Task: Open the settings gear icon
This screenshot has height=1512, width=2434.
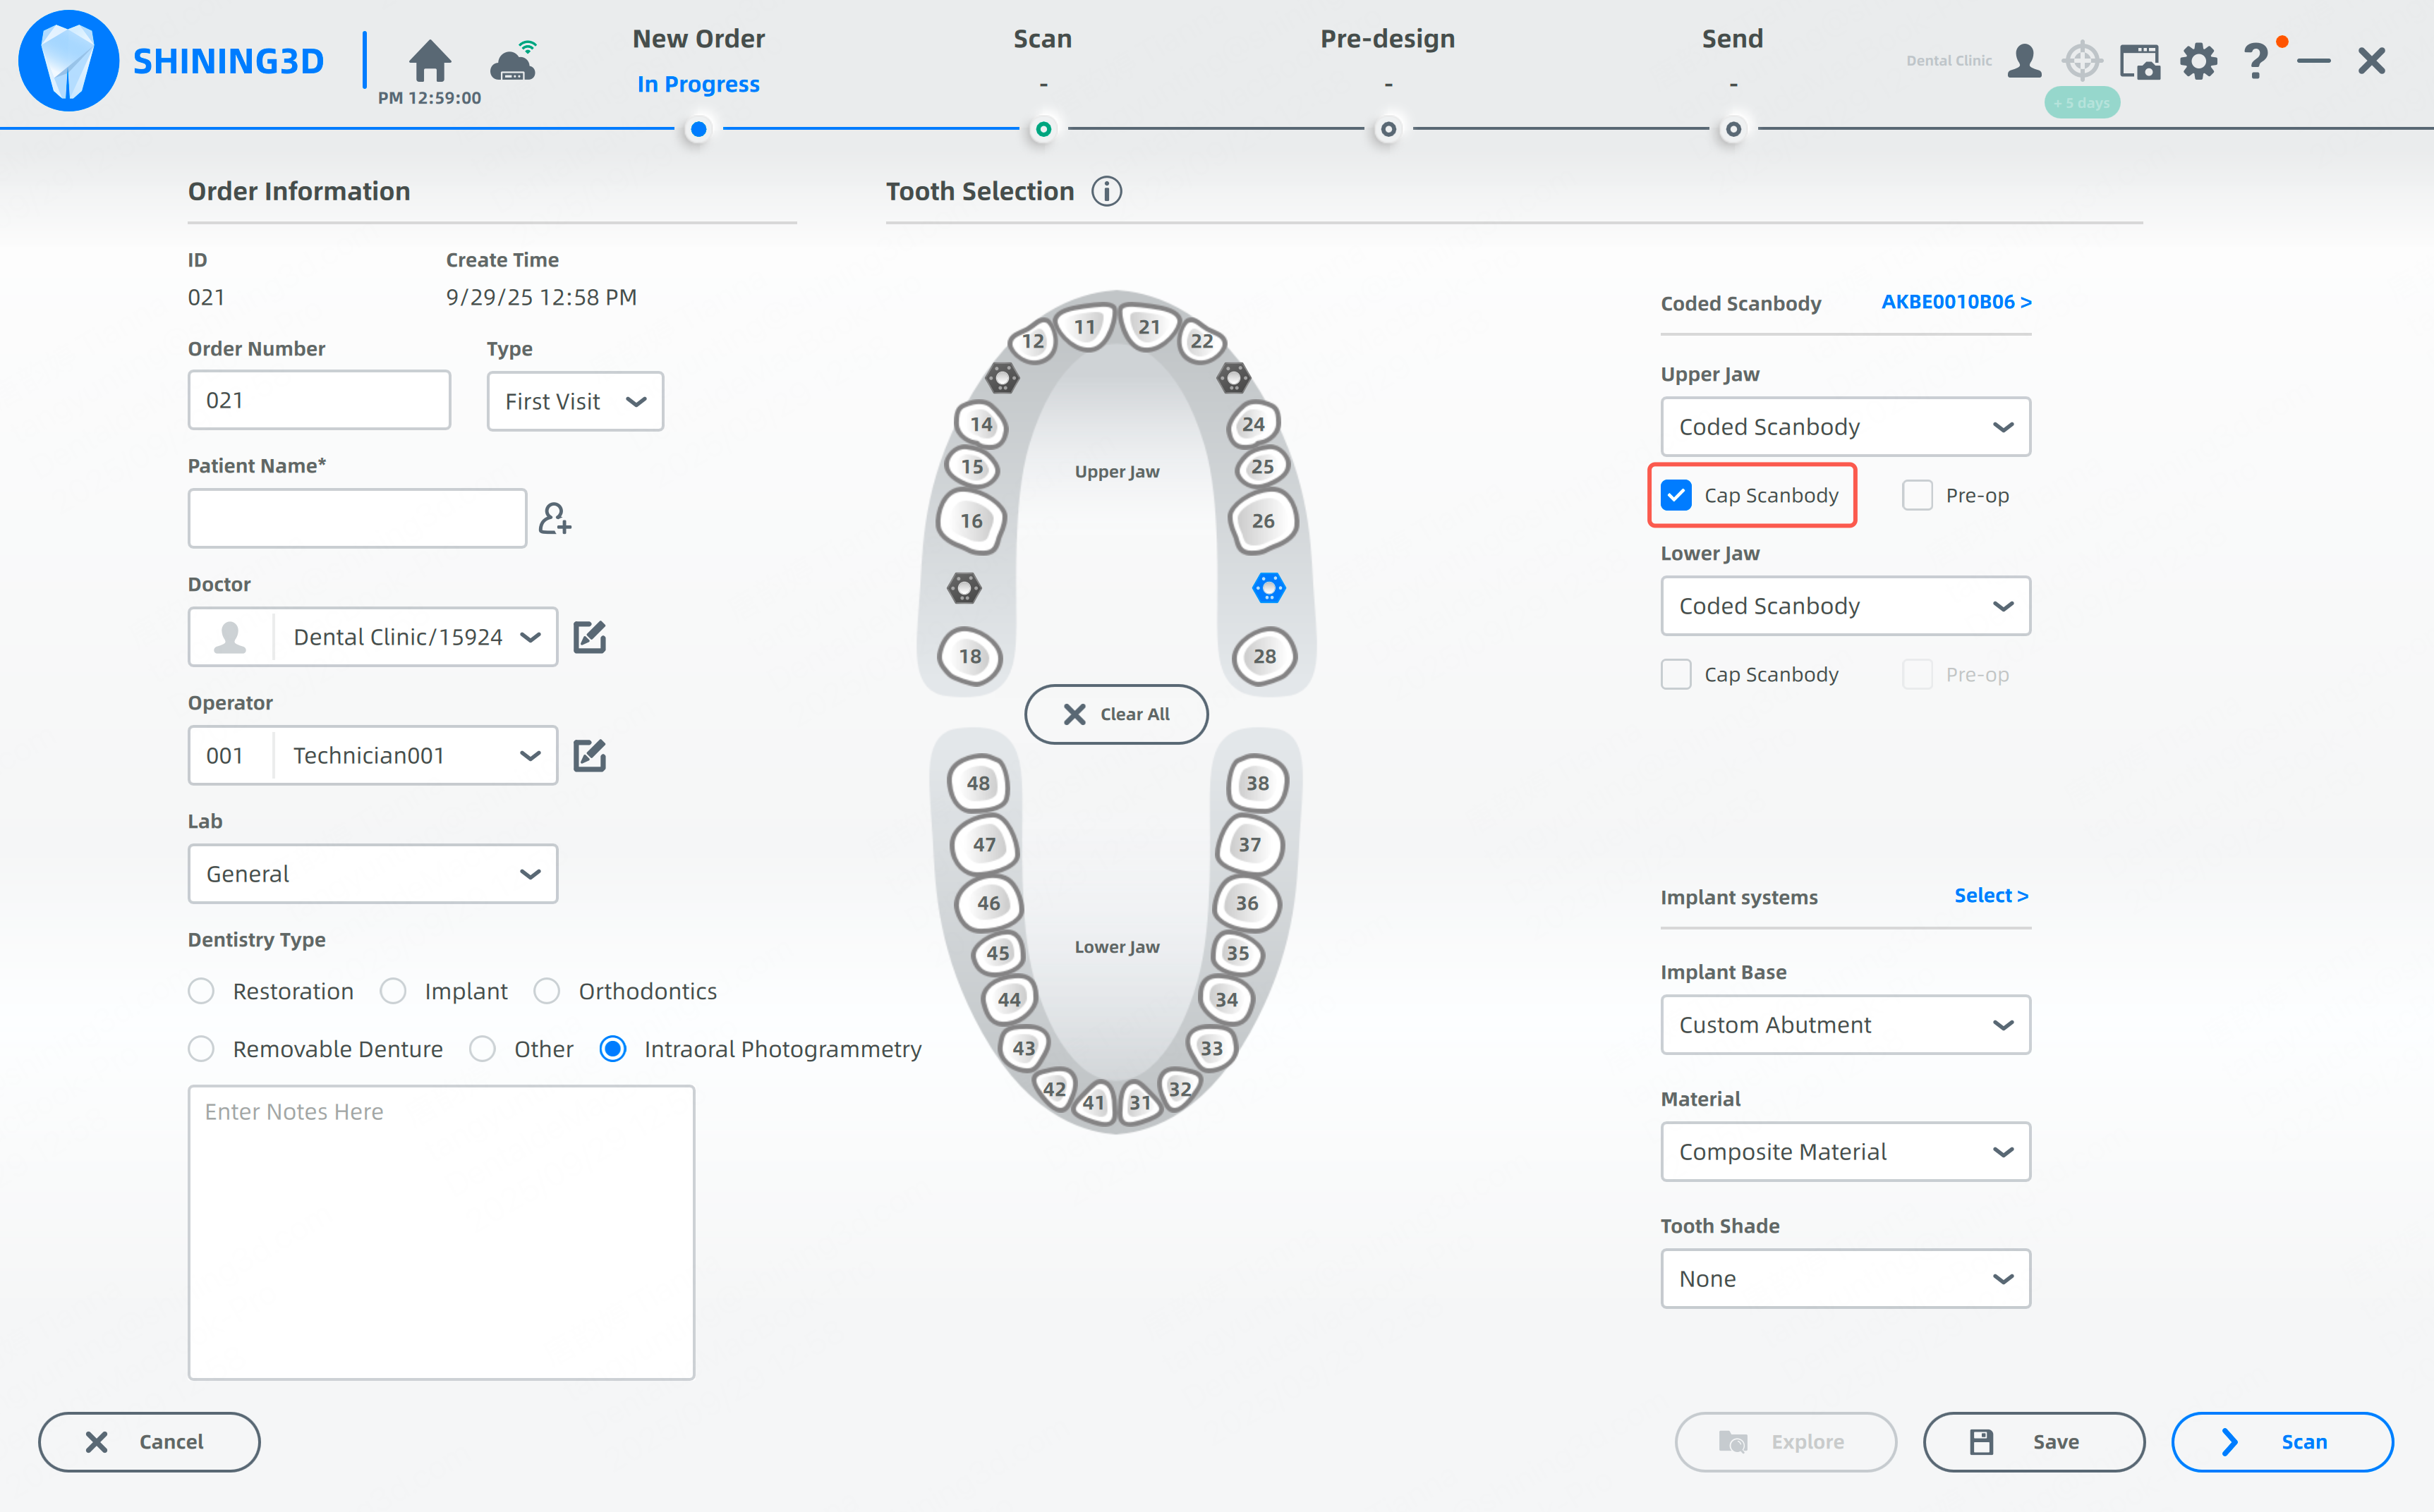Action: 2198,62
